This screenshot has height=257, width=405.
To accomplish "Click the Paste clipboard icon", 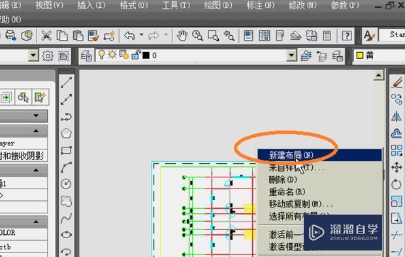I will click(x=78, y=36).
